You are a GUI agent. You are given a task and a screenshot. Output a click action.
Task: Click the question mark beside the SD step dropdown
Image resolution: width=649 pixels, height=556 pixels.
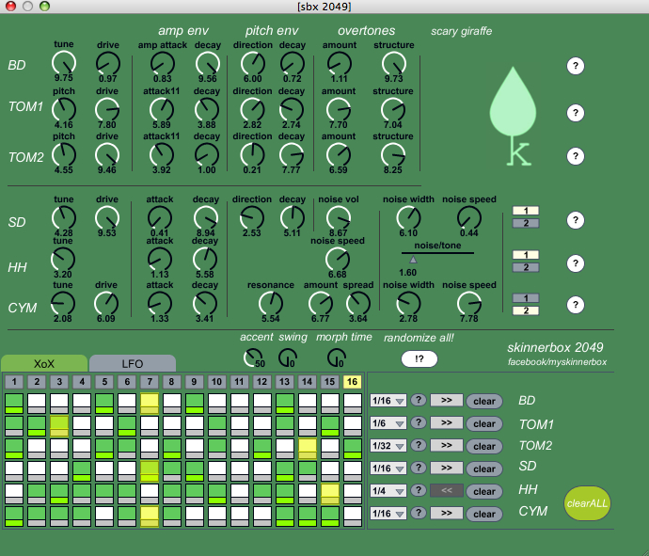(419, 469)
